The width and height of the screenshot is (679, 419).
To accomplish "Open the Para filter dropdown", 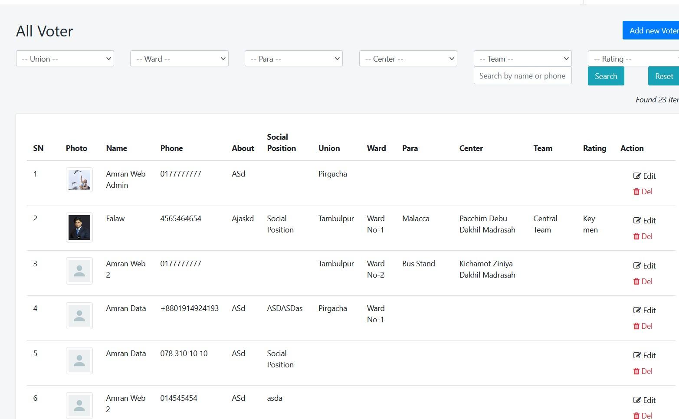I will tap(294, 59).
